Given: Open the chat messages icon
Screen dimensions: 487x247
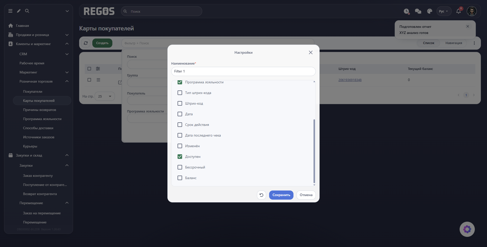Looking at the screenshot, I should pyautogui.click(x=418, y=11).
